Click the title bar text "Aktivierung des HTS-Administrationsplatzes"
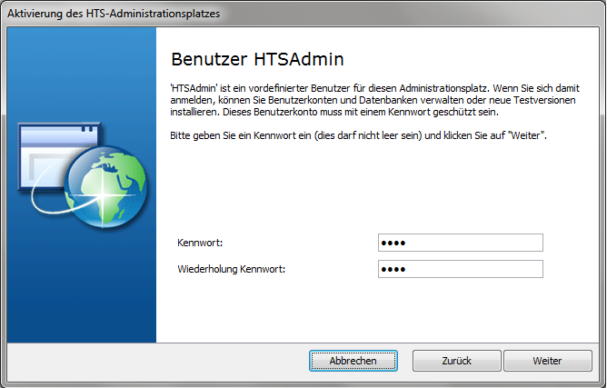The height and width of the screenshot is (388, 607). (x=113, y=14)
